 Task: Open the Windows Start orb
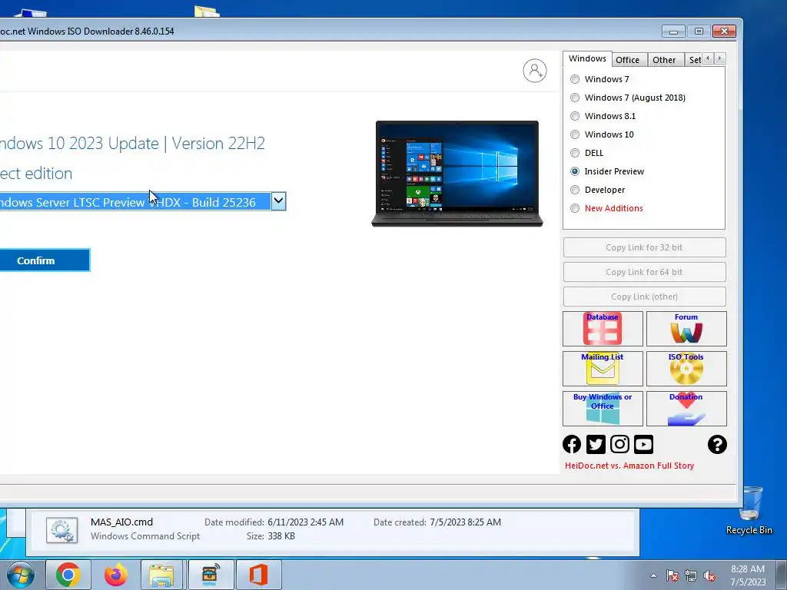click(21, 575)
